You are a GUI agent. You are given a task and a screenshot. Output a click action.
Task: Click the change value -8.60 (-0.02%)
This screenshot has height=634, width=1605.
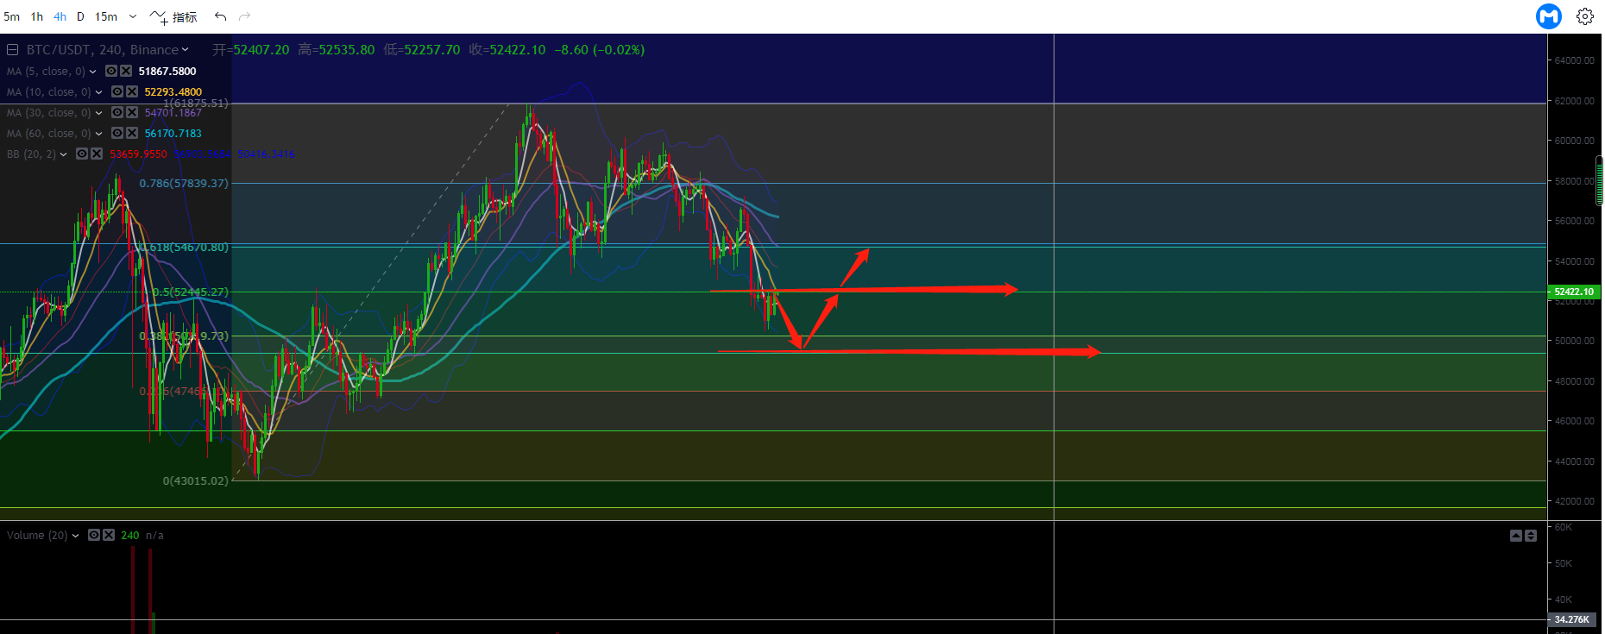click(x=600, y=50)
